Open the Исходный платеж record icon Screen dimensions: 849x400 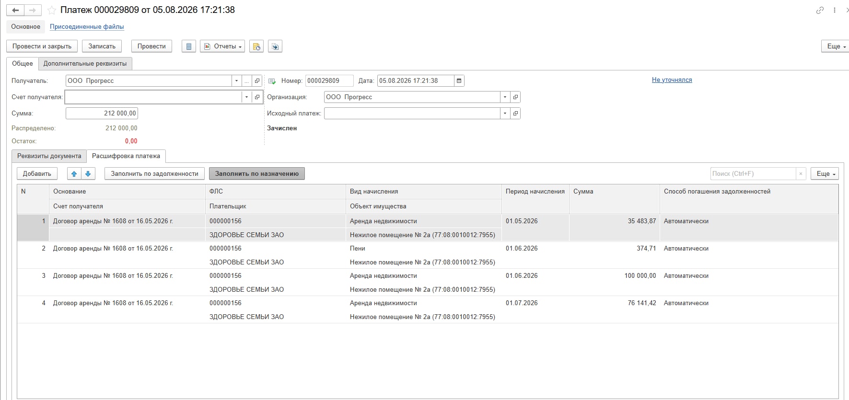point(515,114)
